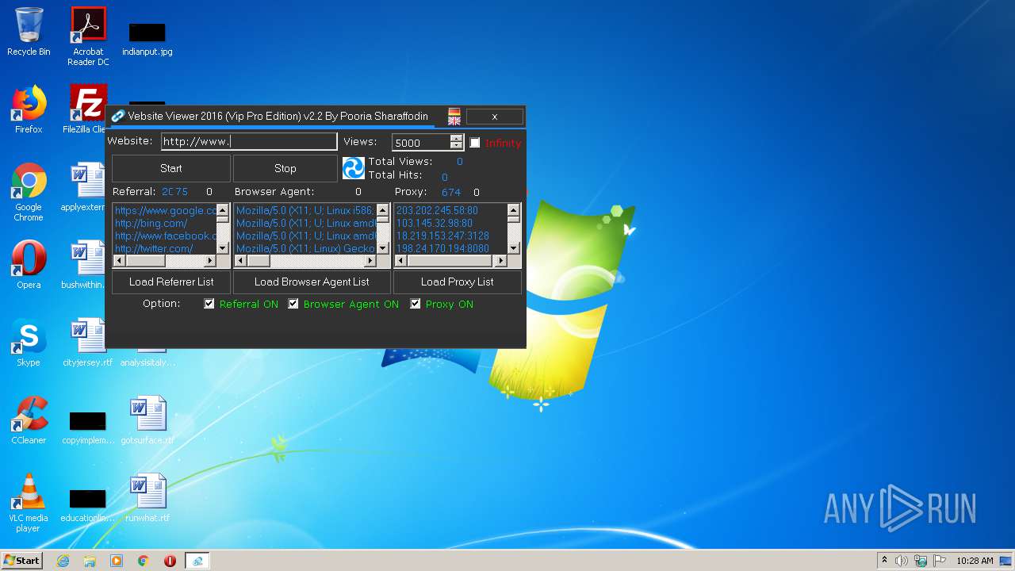
Task: Click the Action Center flag in the tray
Action: (x=940, y=561)
